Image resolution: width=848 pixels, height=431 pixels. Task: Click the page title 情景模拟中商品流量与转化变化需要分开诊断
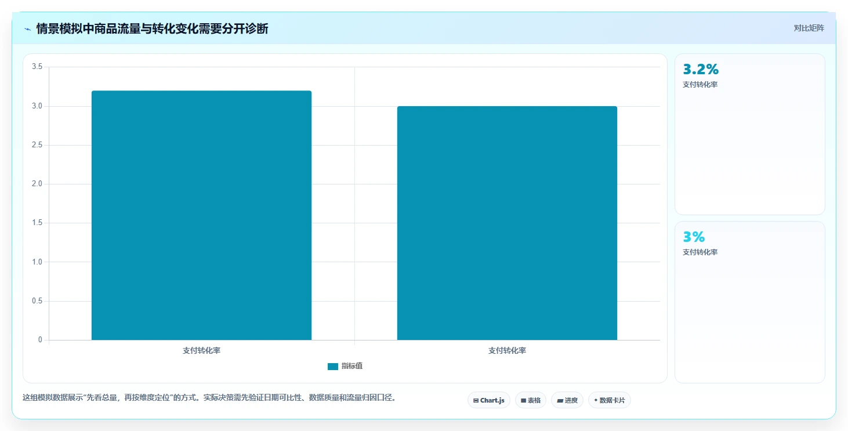point(152,28)
